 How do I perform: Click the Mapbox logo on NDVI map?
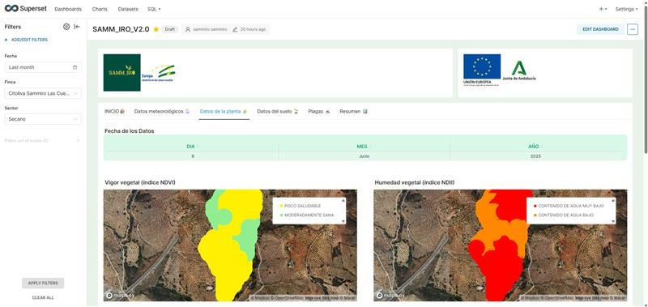(x=121, y=296)
